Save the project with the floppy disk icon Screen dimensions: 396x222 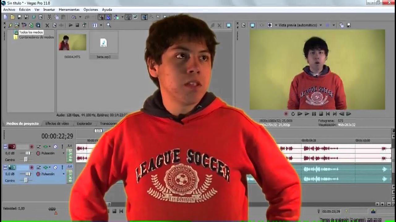(x=19, y=17)
